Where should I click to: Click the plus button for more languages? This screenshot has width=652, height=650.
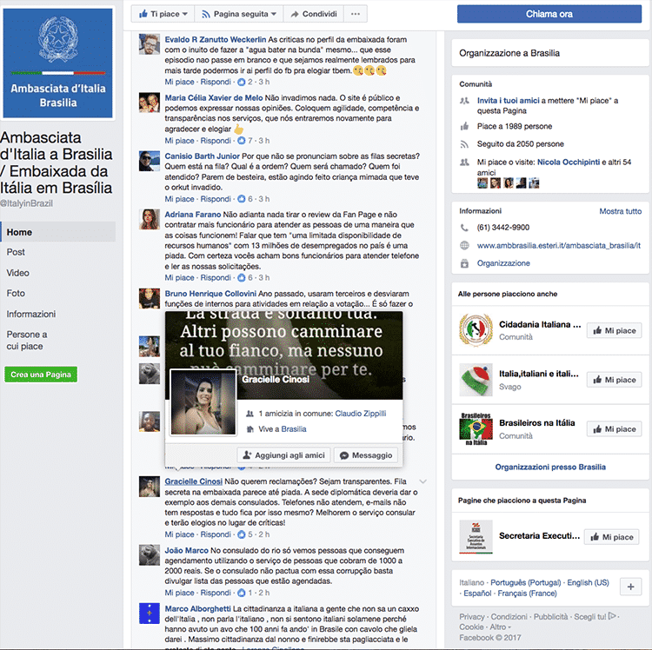point(630,587)
